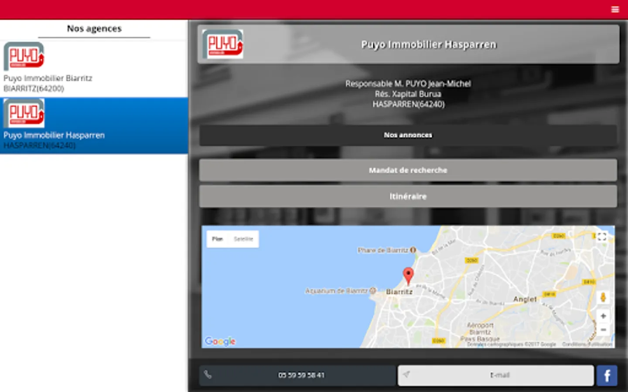Click Phare de Biarritz map marker
The width and height of the screenshot is (628, 392).
(x=413, y=250)
